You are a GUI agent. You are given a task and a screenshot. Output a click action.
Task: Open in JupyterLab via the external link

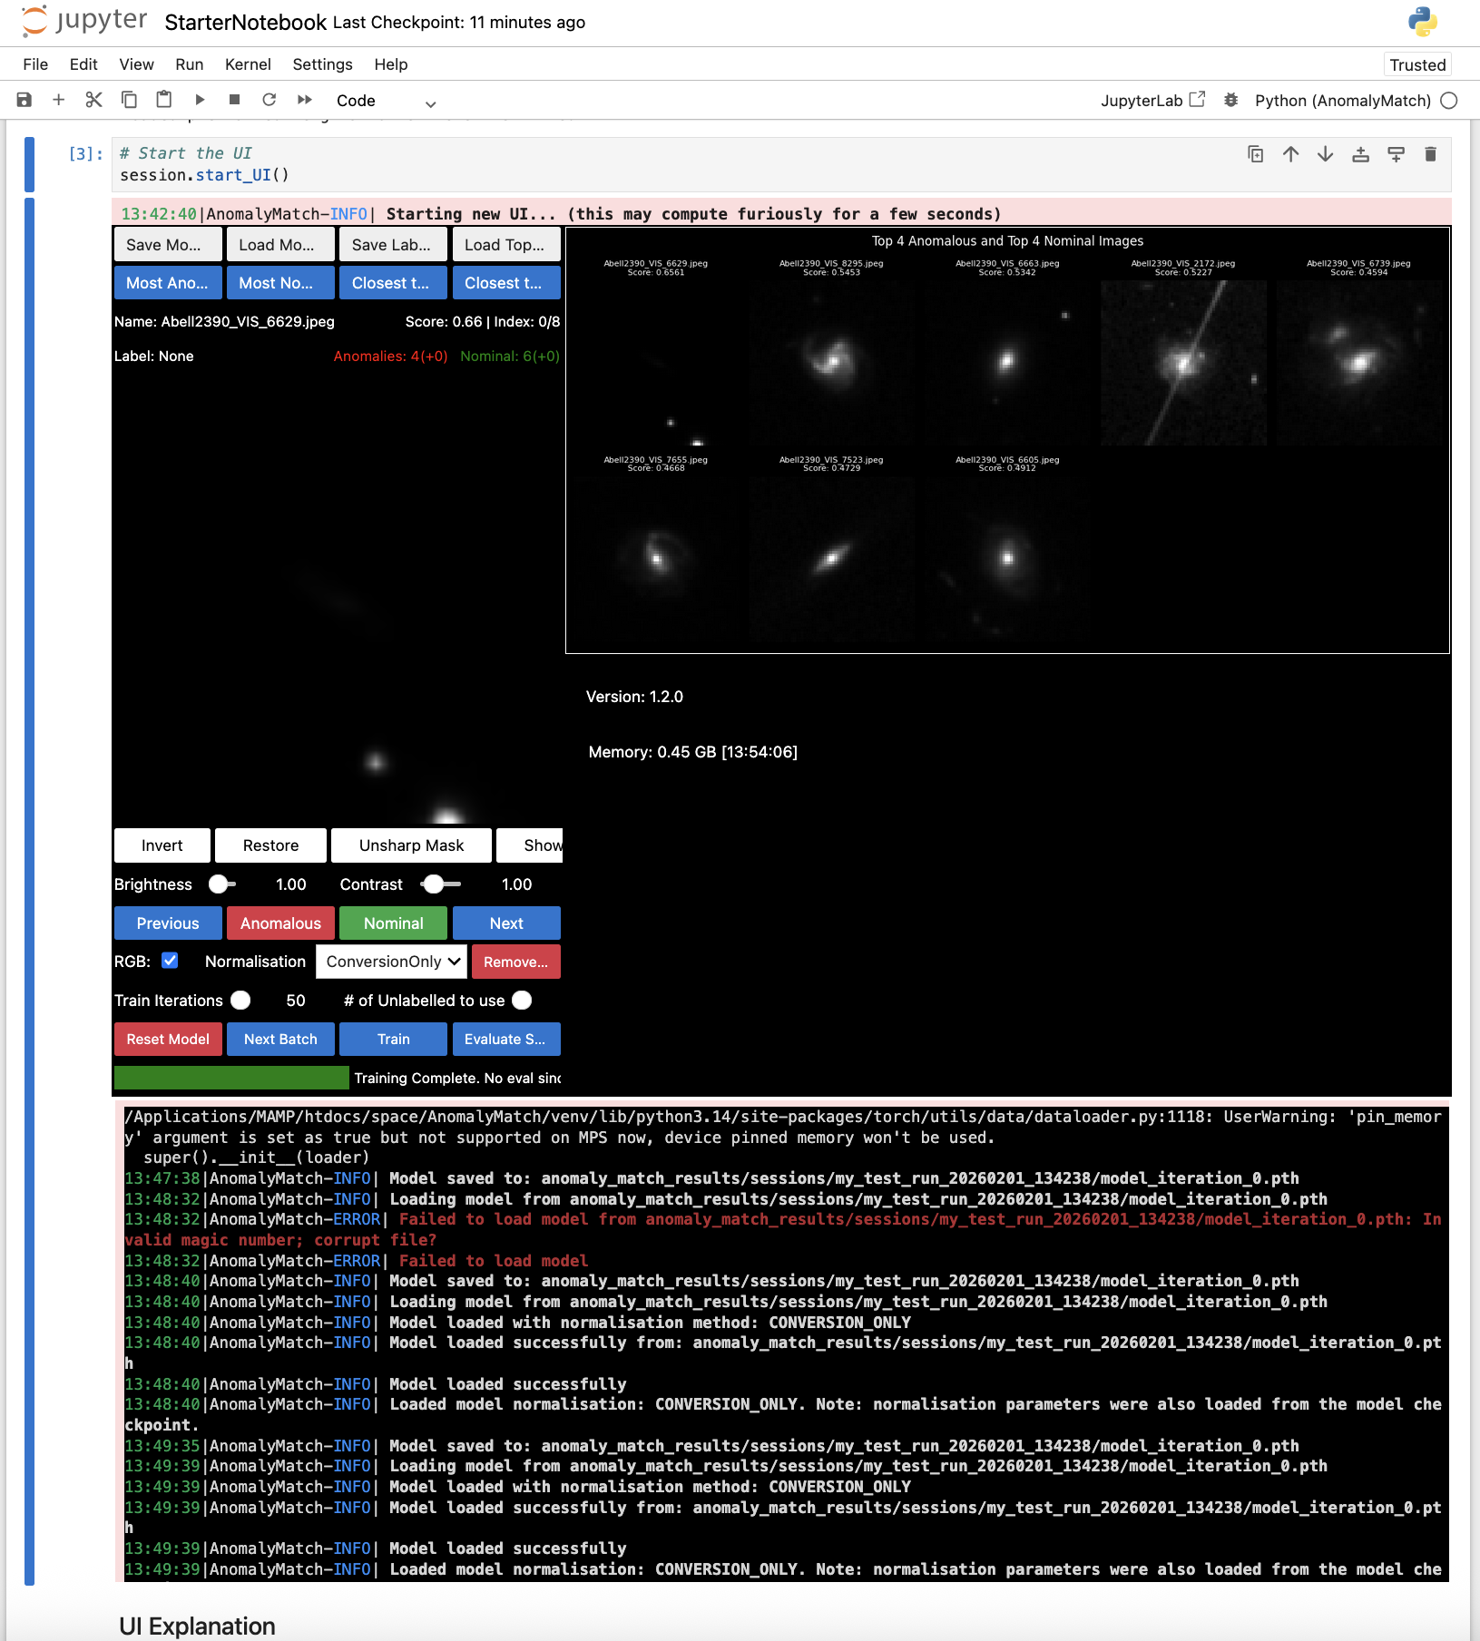[x=1152, y=101]
